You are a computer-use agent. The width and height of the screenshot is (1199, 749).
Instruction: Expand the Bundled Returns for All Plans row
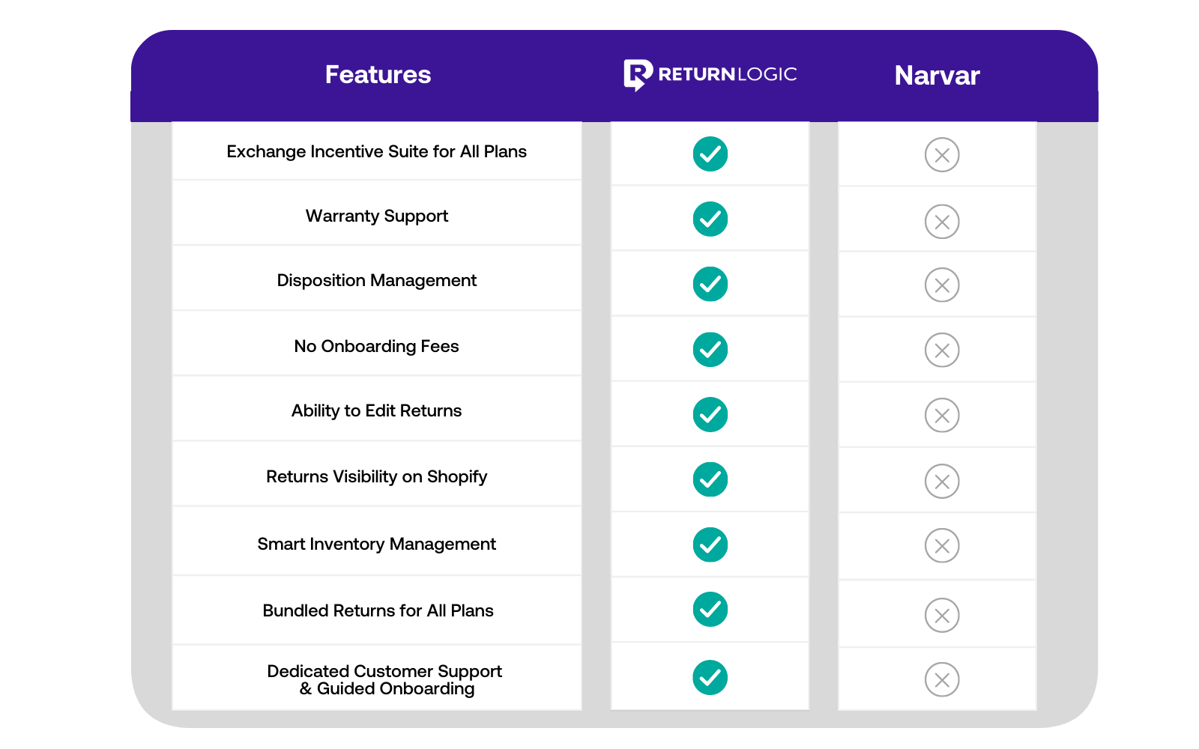(377, 610)
